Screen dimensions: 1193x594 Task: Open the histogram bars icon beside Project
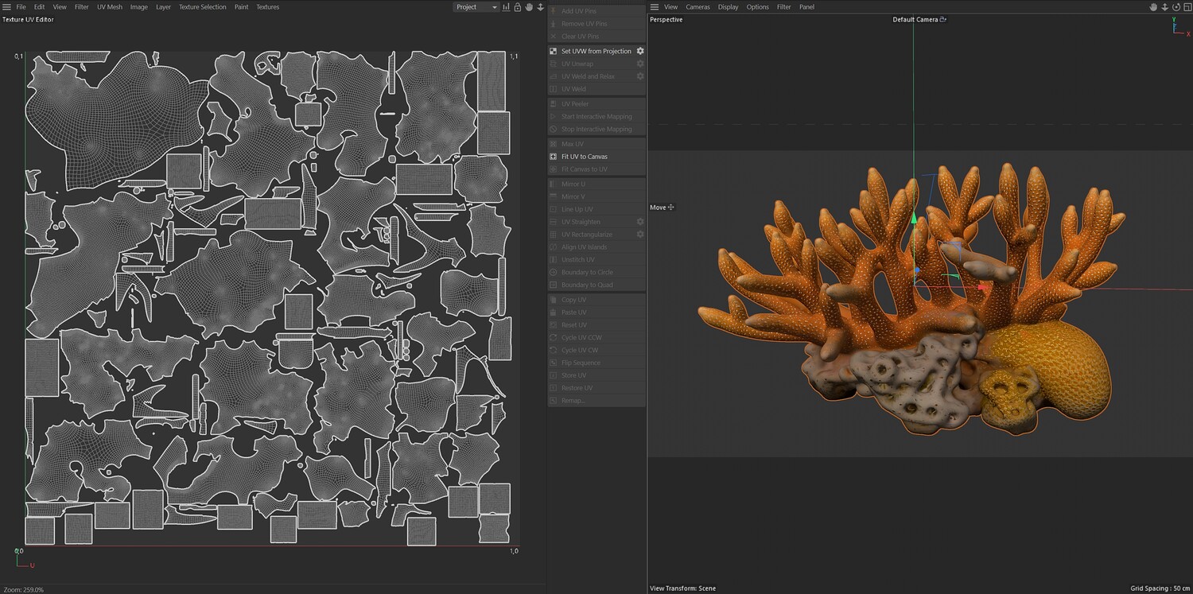pos(507,7)
